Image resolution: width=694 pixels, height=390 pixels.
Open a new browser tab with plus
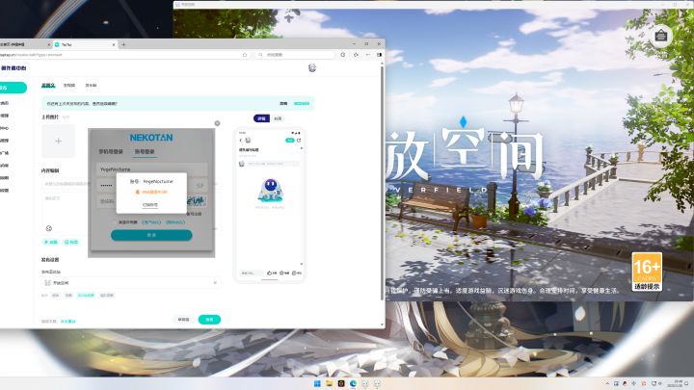coord(123,44)
